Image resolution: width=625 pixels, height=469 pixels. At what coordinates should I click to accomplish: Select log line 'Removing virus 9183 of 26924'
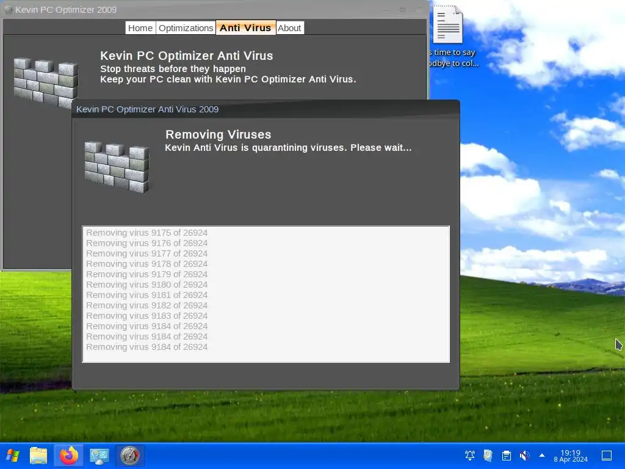pos(146,316)
